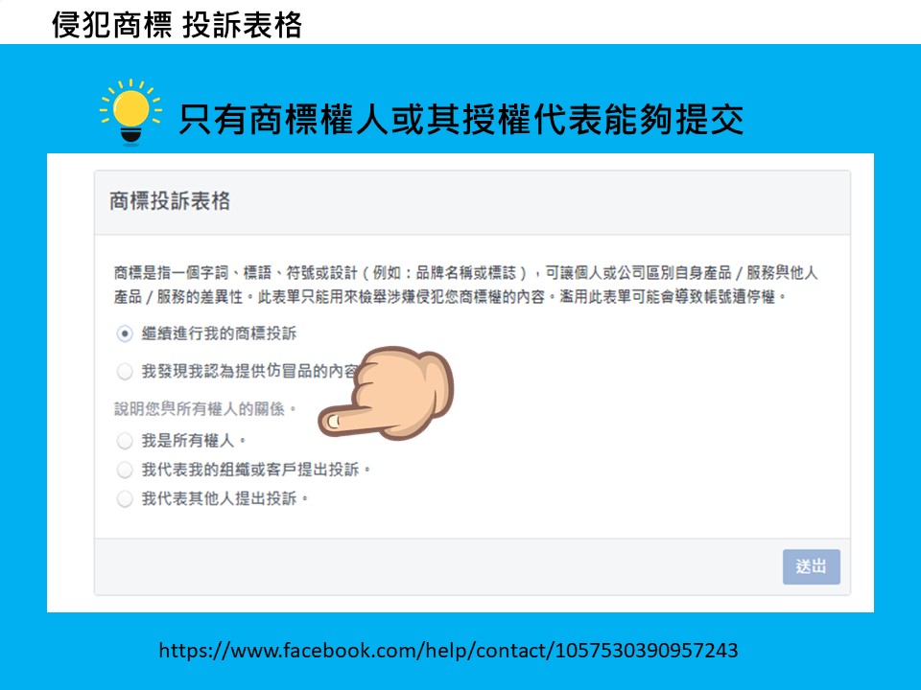
Task: Open the facebook.com/help/contact URL link
Action: 448,650
